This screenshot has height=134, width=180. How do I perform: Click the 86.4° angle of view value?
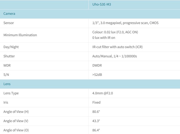96,130
